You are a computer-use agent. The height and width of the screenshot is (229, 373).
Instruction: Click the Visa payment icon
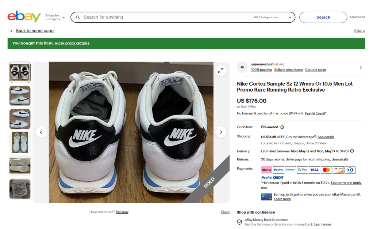coord(314,170)
